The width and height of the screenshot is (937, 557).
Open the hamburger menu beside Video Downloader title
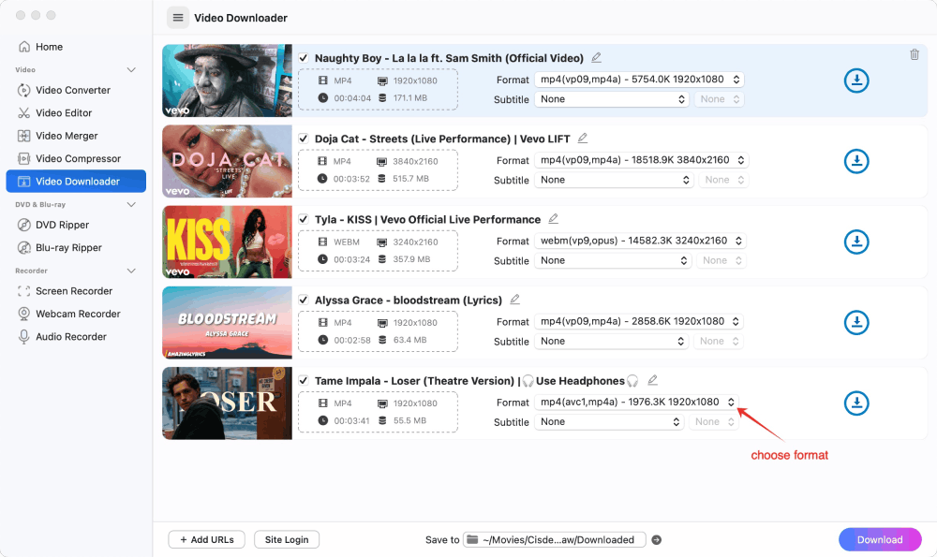177,18
